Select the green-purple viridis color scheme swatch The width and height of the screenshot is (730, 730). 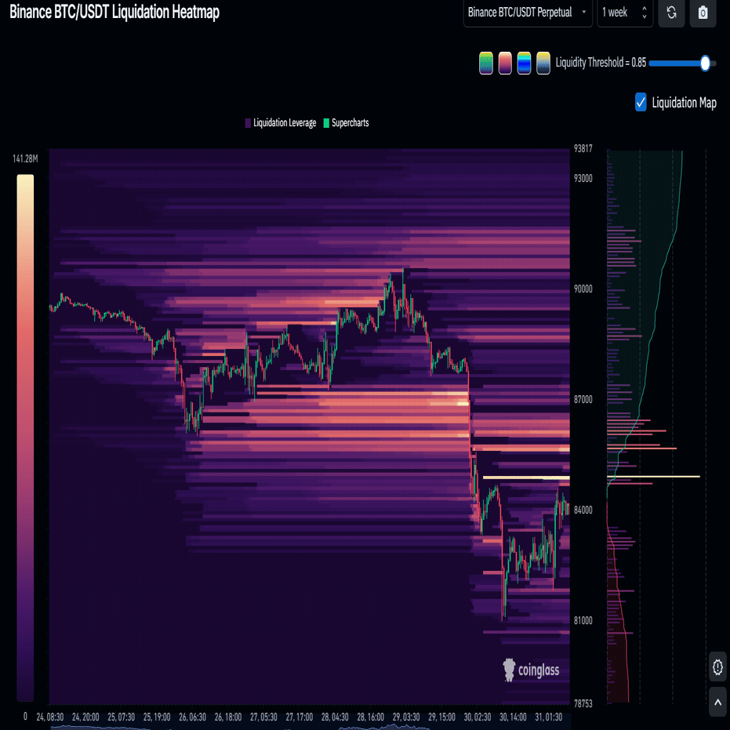[485, 63]
